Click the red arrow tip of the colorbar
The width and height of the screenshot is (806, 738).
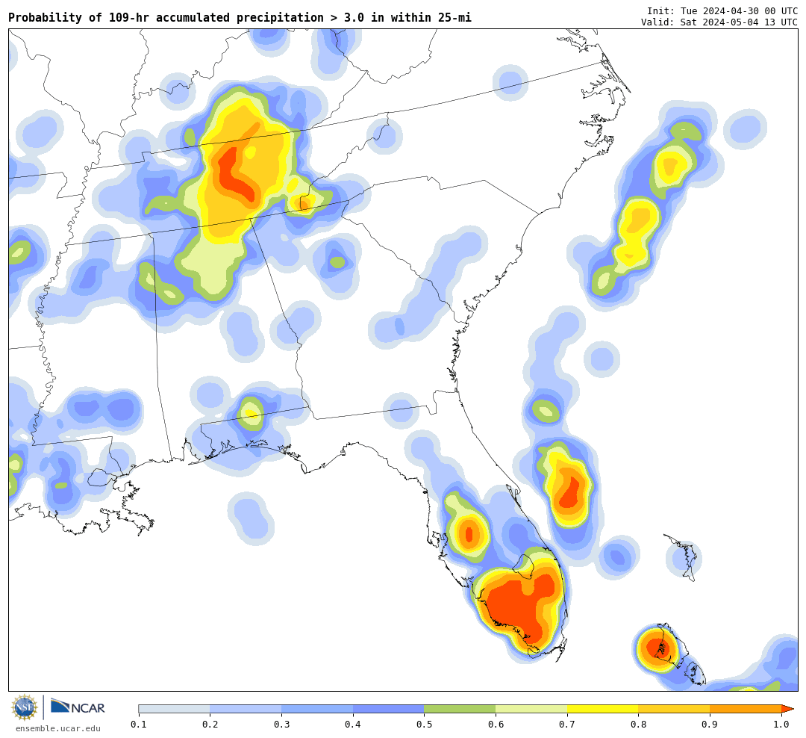[787, 709]
